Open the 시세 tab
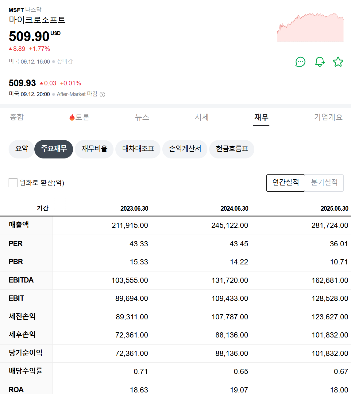The image size is (351, 394). (x=202, y=117)
